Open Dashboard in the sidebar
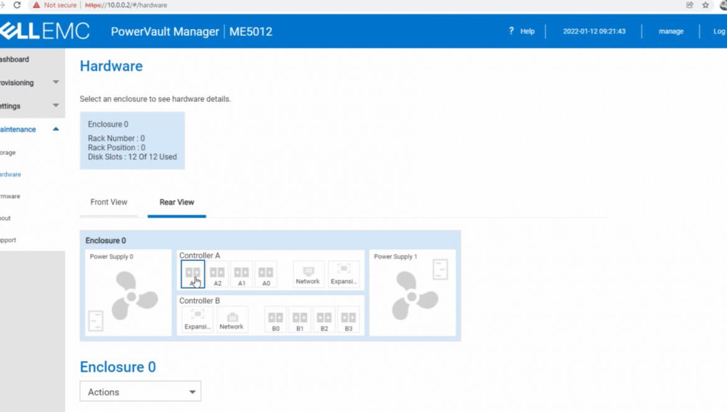This screenshot has height=412, width=727. click(x=14, y=59)
